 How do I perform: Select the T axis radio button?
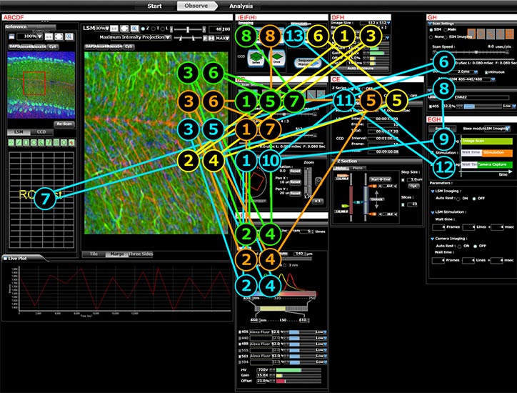click(153, 29)
